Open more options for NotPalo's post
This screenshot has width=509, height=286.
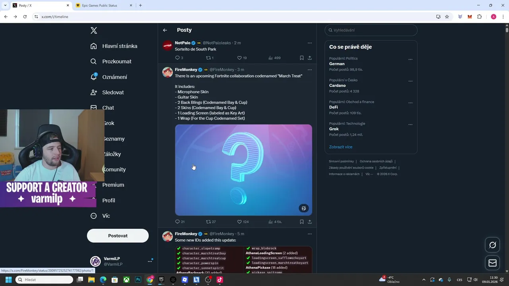(310, 43)
